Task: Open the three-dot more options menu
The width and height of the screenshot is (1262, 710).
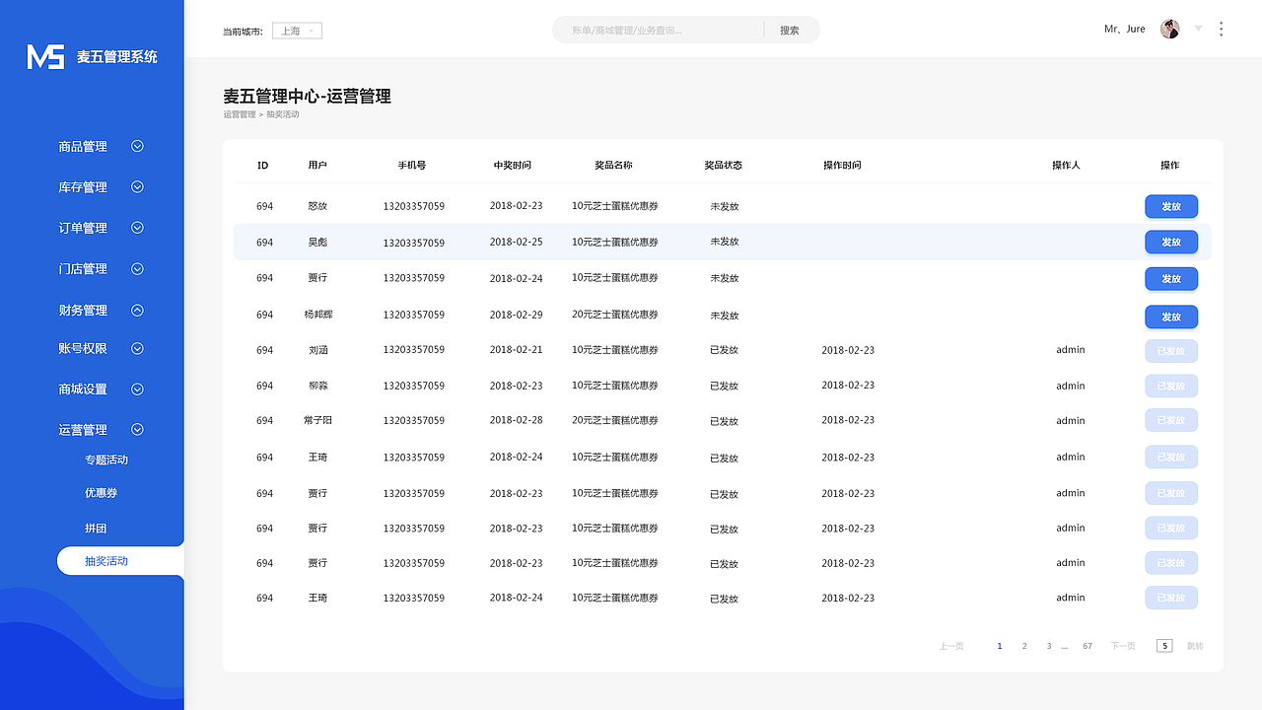Action: (1221, 29)
